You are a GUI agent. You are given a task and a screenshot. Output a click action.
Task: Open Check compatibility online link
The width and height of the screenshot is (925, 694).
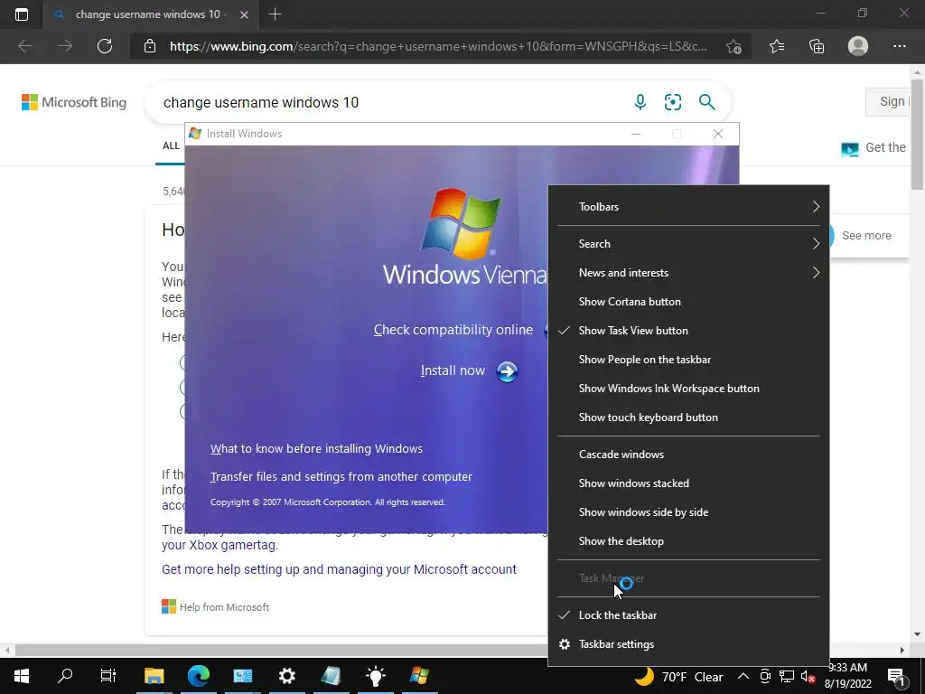pos(453,330)
